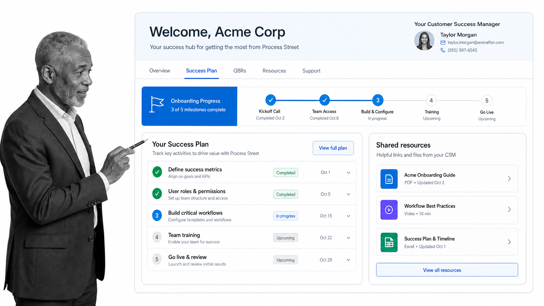Open the Acme Onboarding Guide PDF icon
The image size is (544, 306).
pyautogui.click(x=389, y=179)
